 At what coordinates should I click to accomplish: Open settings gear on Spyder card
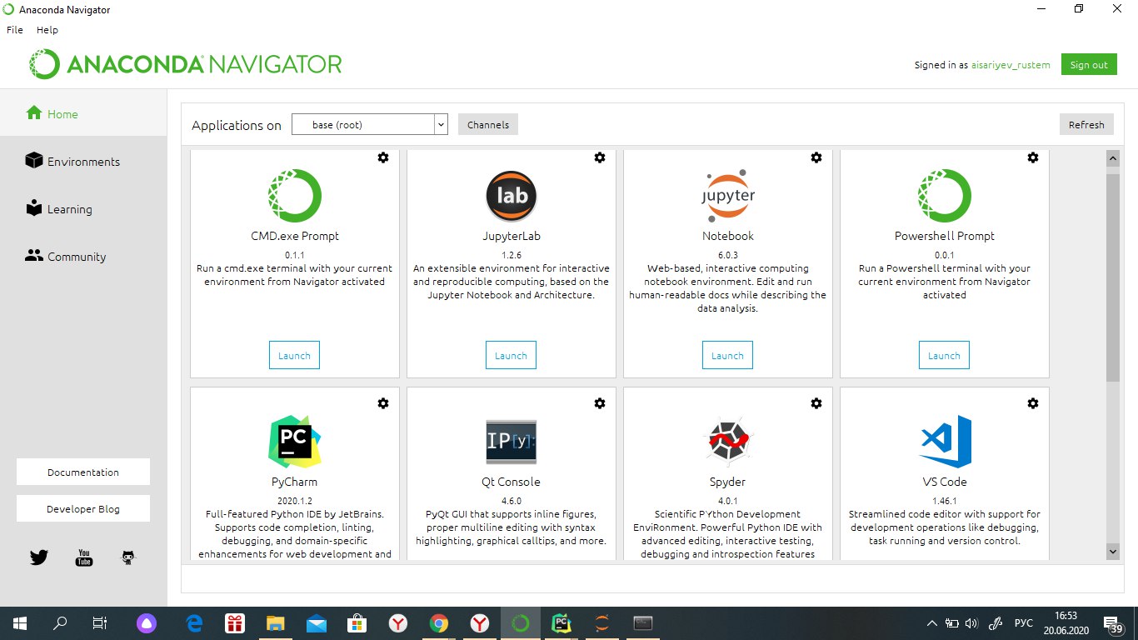pyautogui.click(x=816, y=403)
